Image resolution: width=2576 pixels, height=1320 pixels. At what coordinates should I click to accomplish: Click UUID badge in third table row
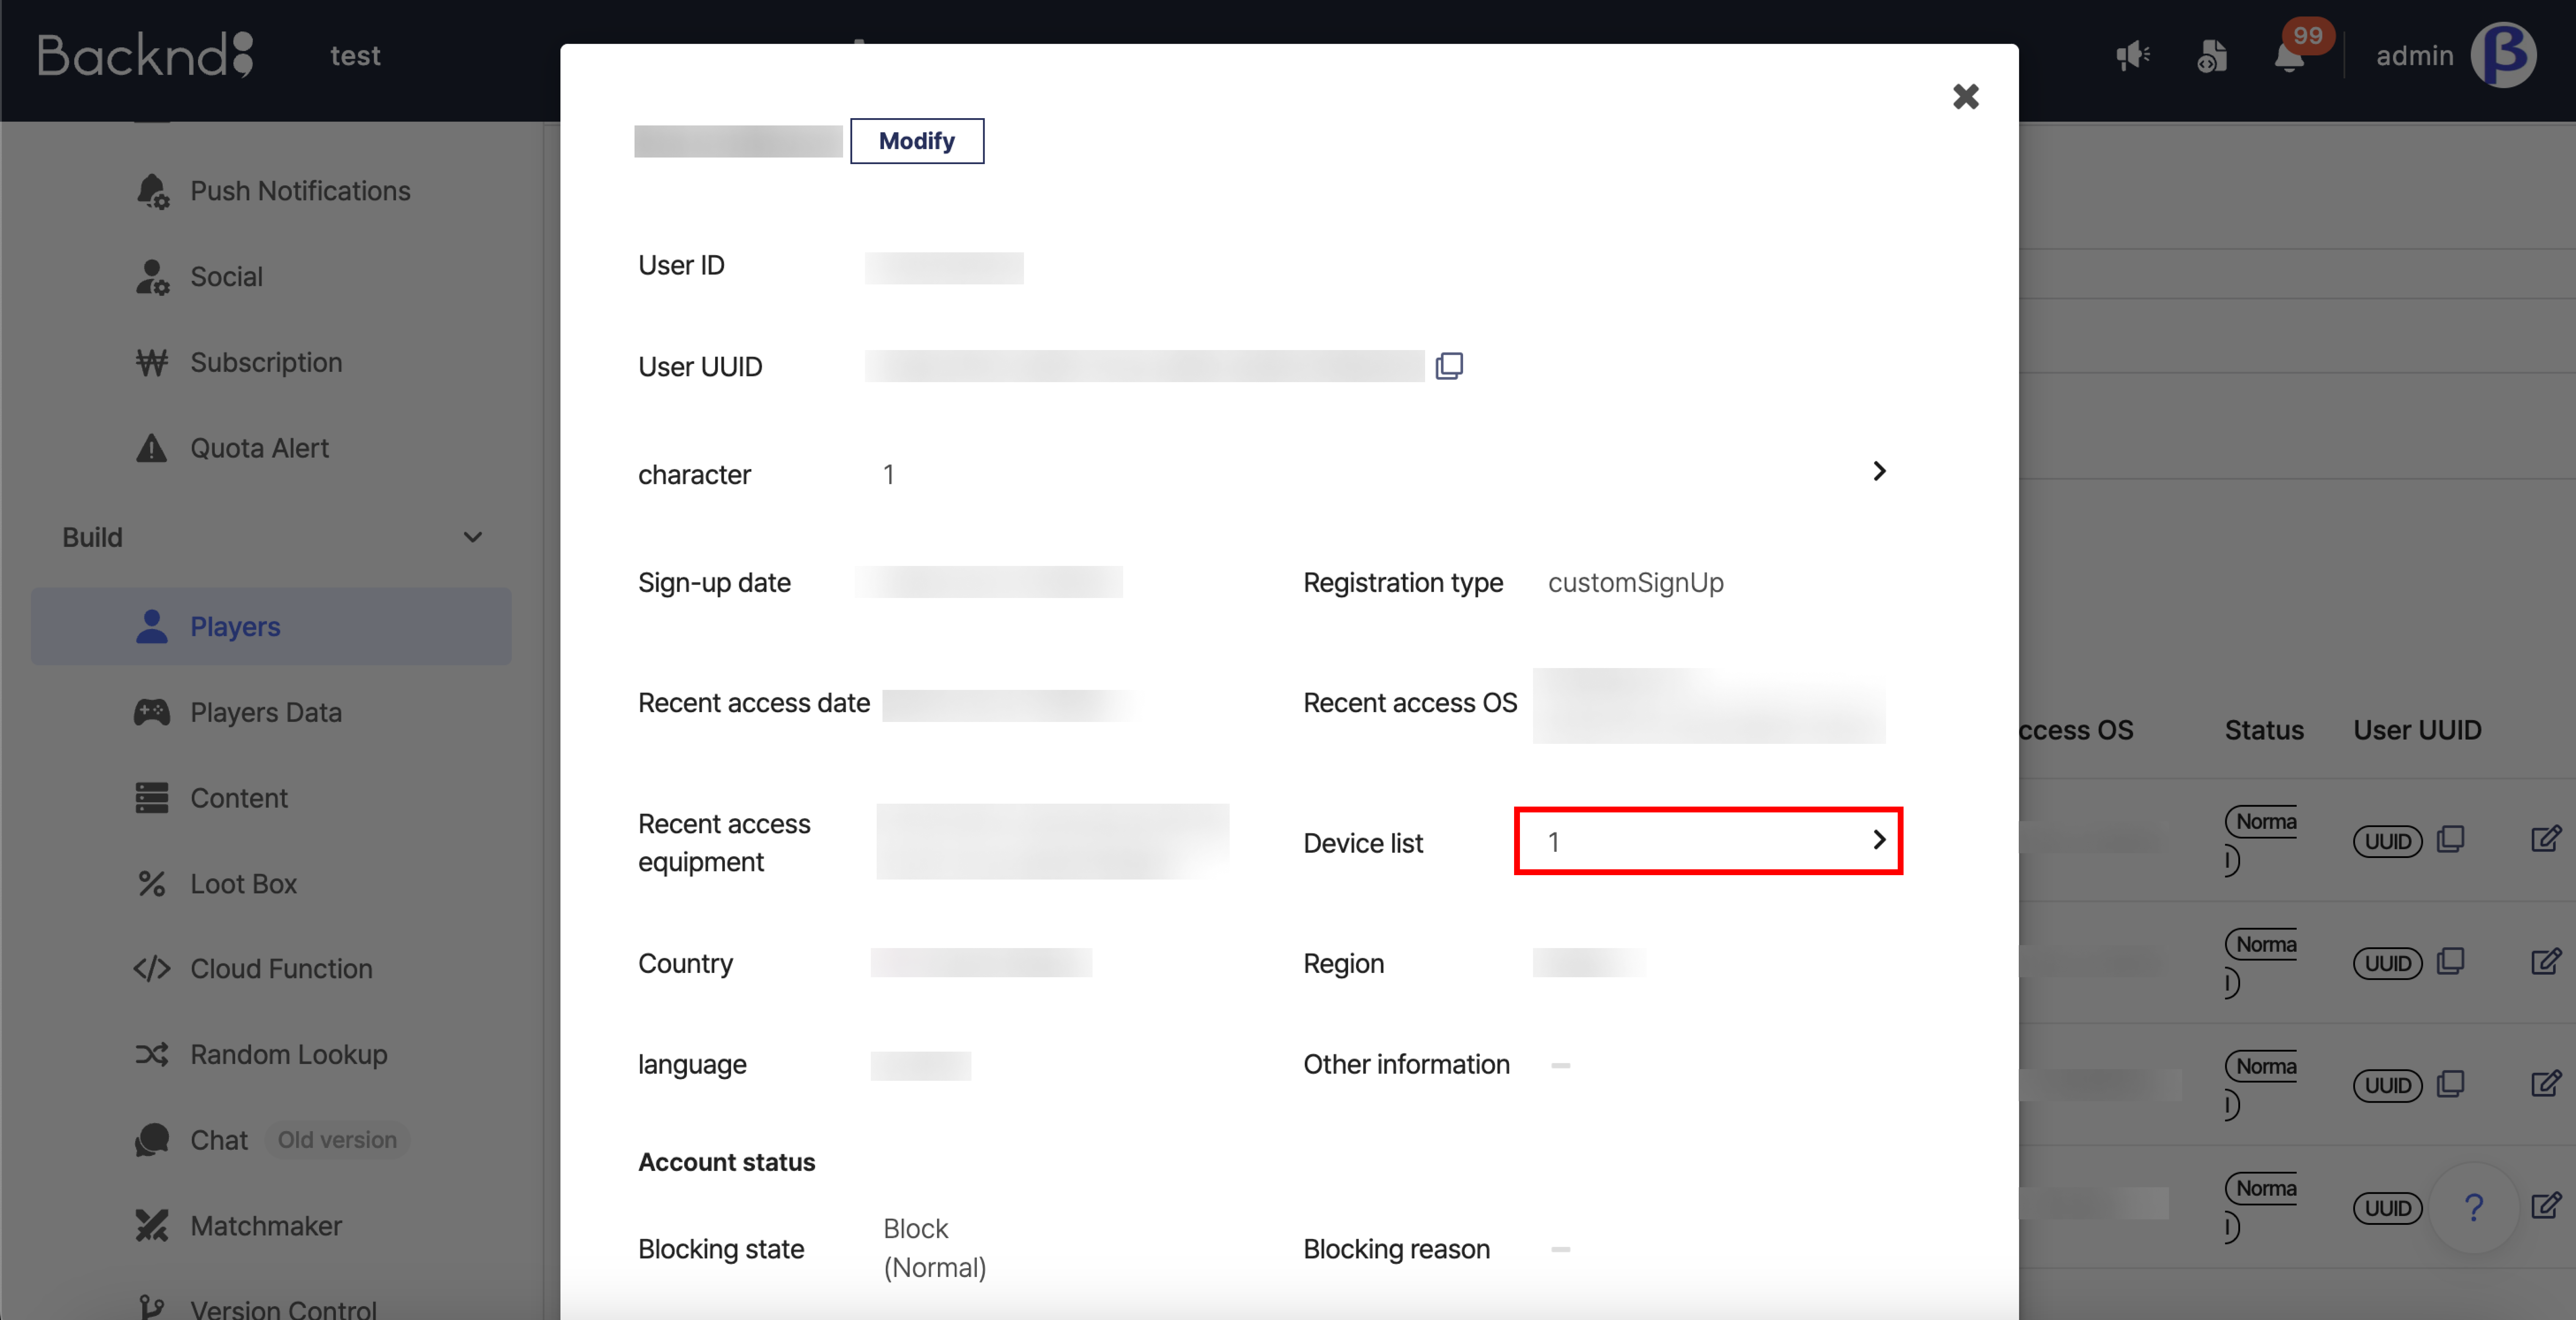[2387, 1086]
